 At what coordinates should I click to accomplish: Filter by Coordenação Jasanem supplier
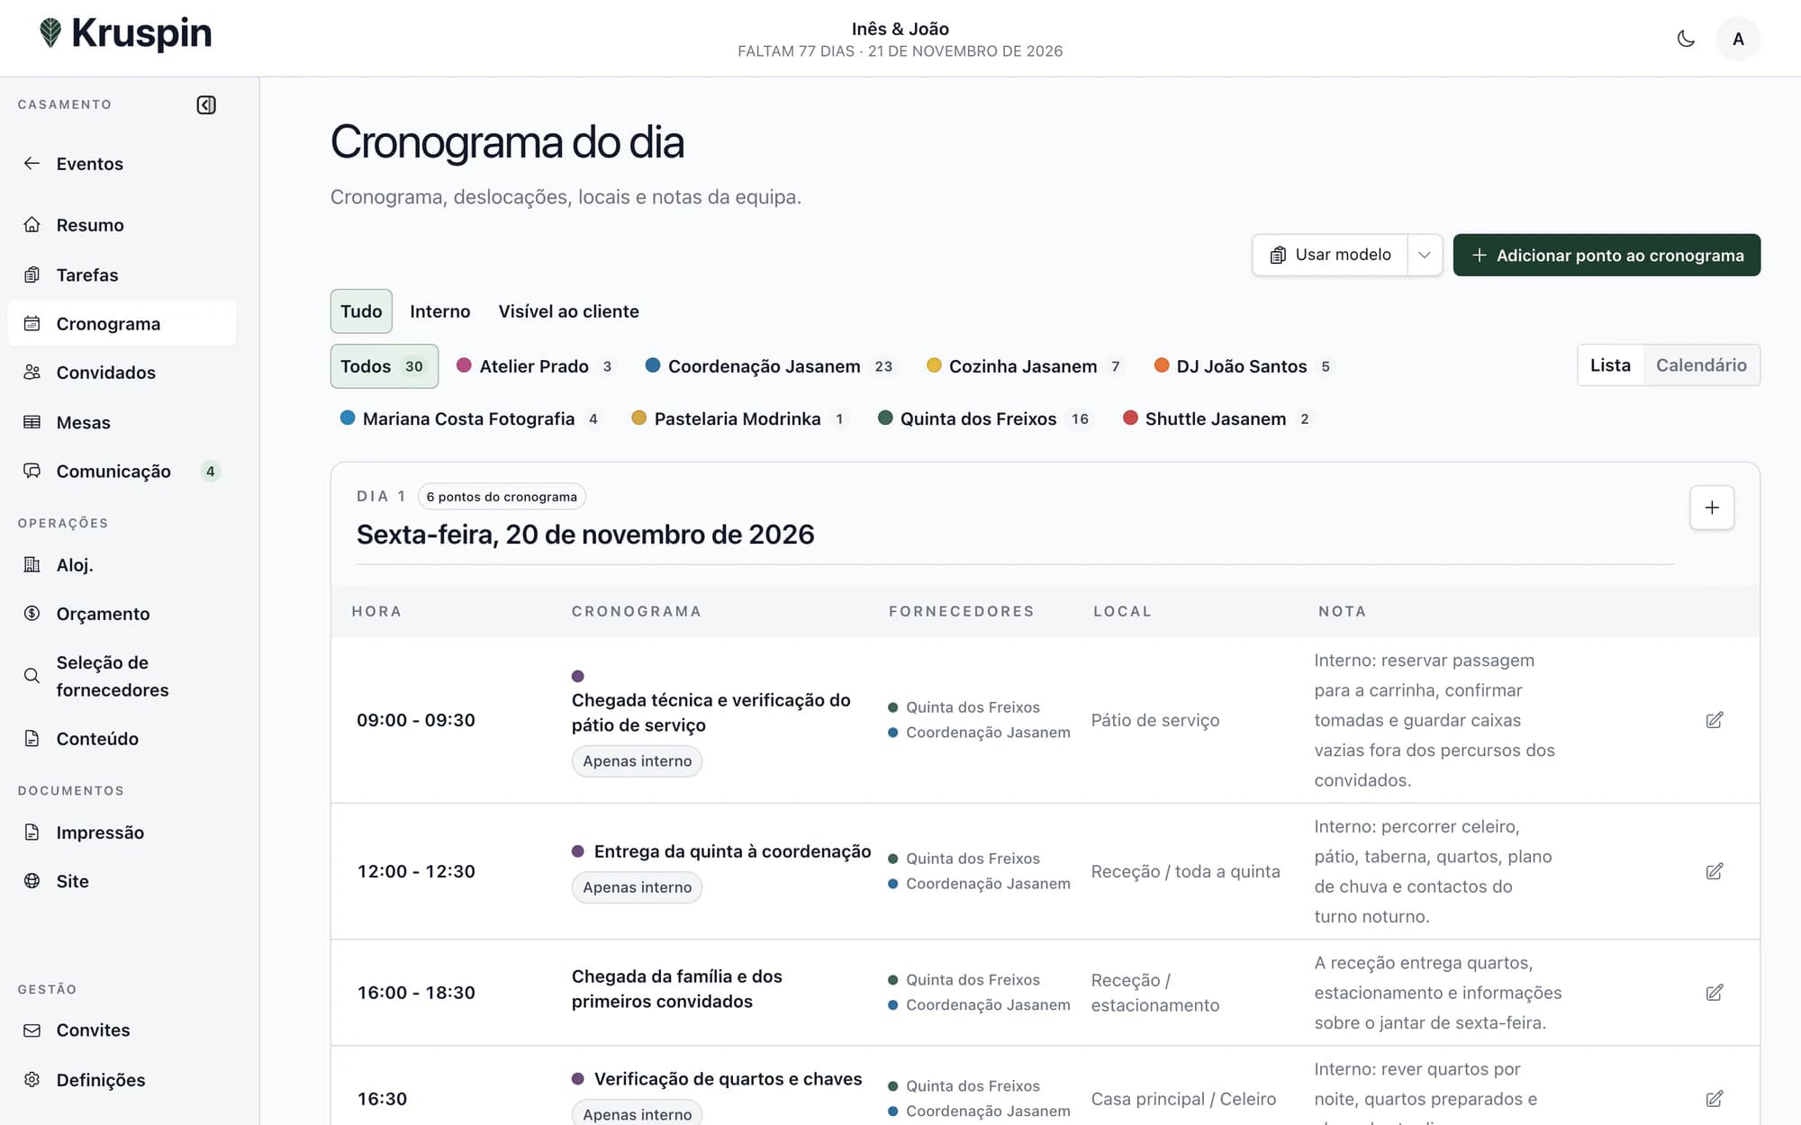tap(770, 366)
